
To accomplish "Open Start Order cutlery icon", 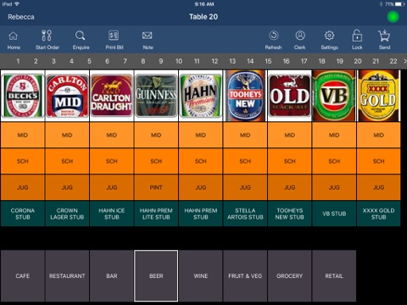I will (47, 36).
